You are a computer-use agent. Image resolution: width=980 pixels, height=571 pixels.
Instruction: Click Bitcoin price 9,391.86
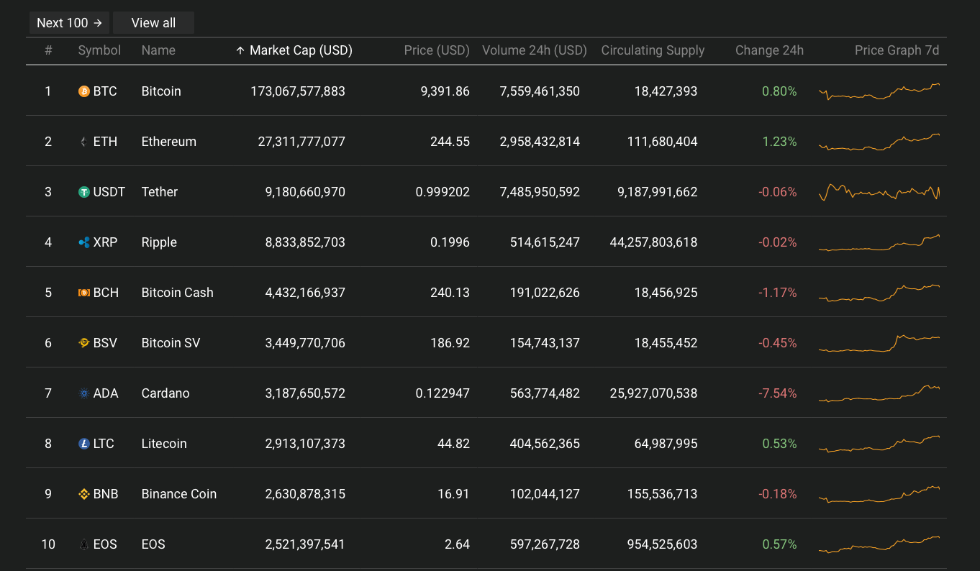pos(445,91)
